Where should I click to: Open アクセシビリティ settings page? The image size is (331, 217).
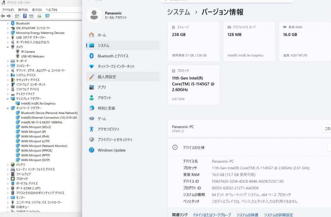coord(109,129)
